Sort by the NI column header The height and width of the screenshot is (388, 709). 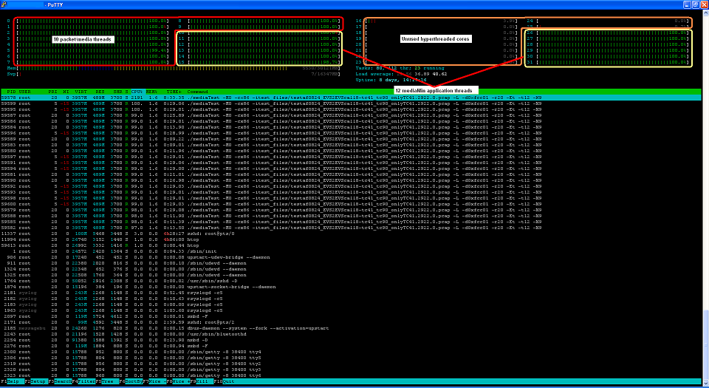point(66,92)
